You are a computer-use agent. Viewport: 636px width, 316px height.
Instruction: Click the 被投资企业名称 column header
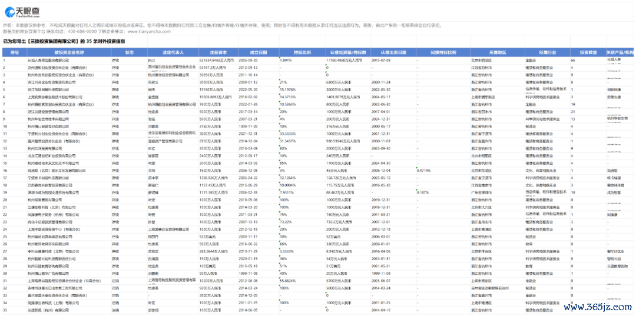(69, 53)
